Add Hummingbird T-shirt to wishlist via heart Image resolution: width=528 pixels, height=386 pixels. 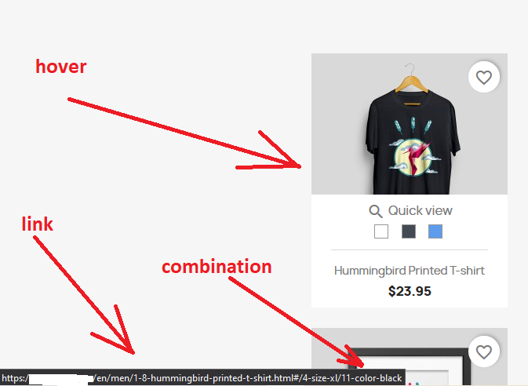click(x=484, y=77)
